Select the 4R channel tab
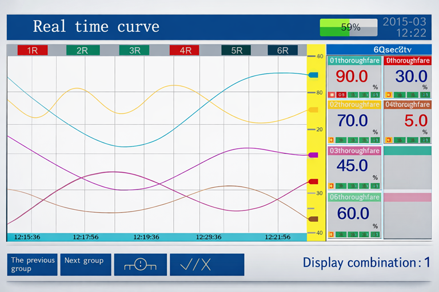This screenshot has width=439, height=292. coord(185,50)
